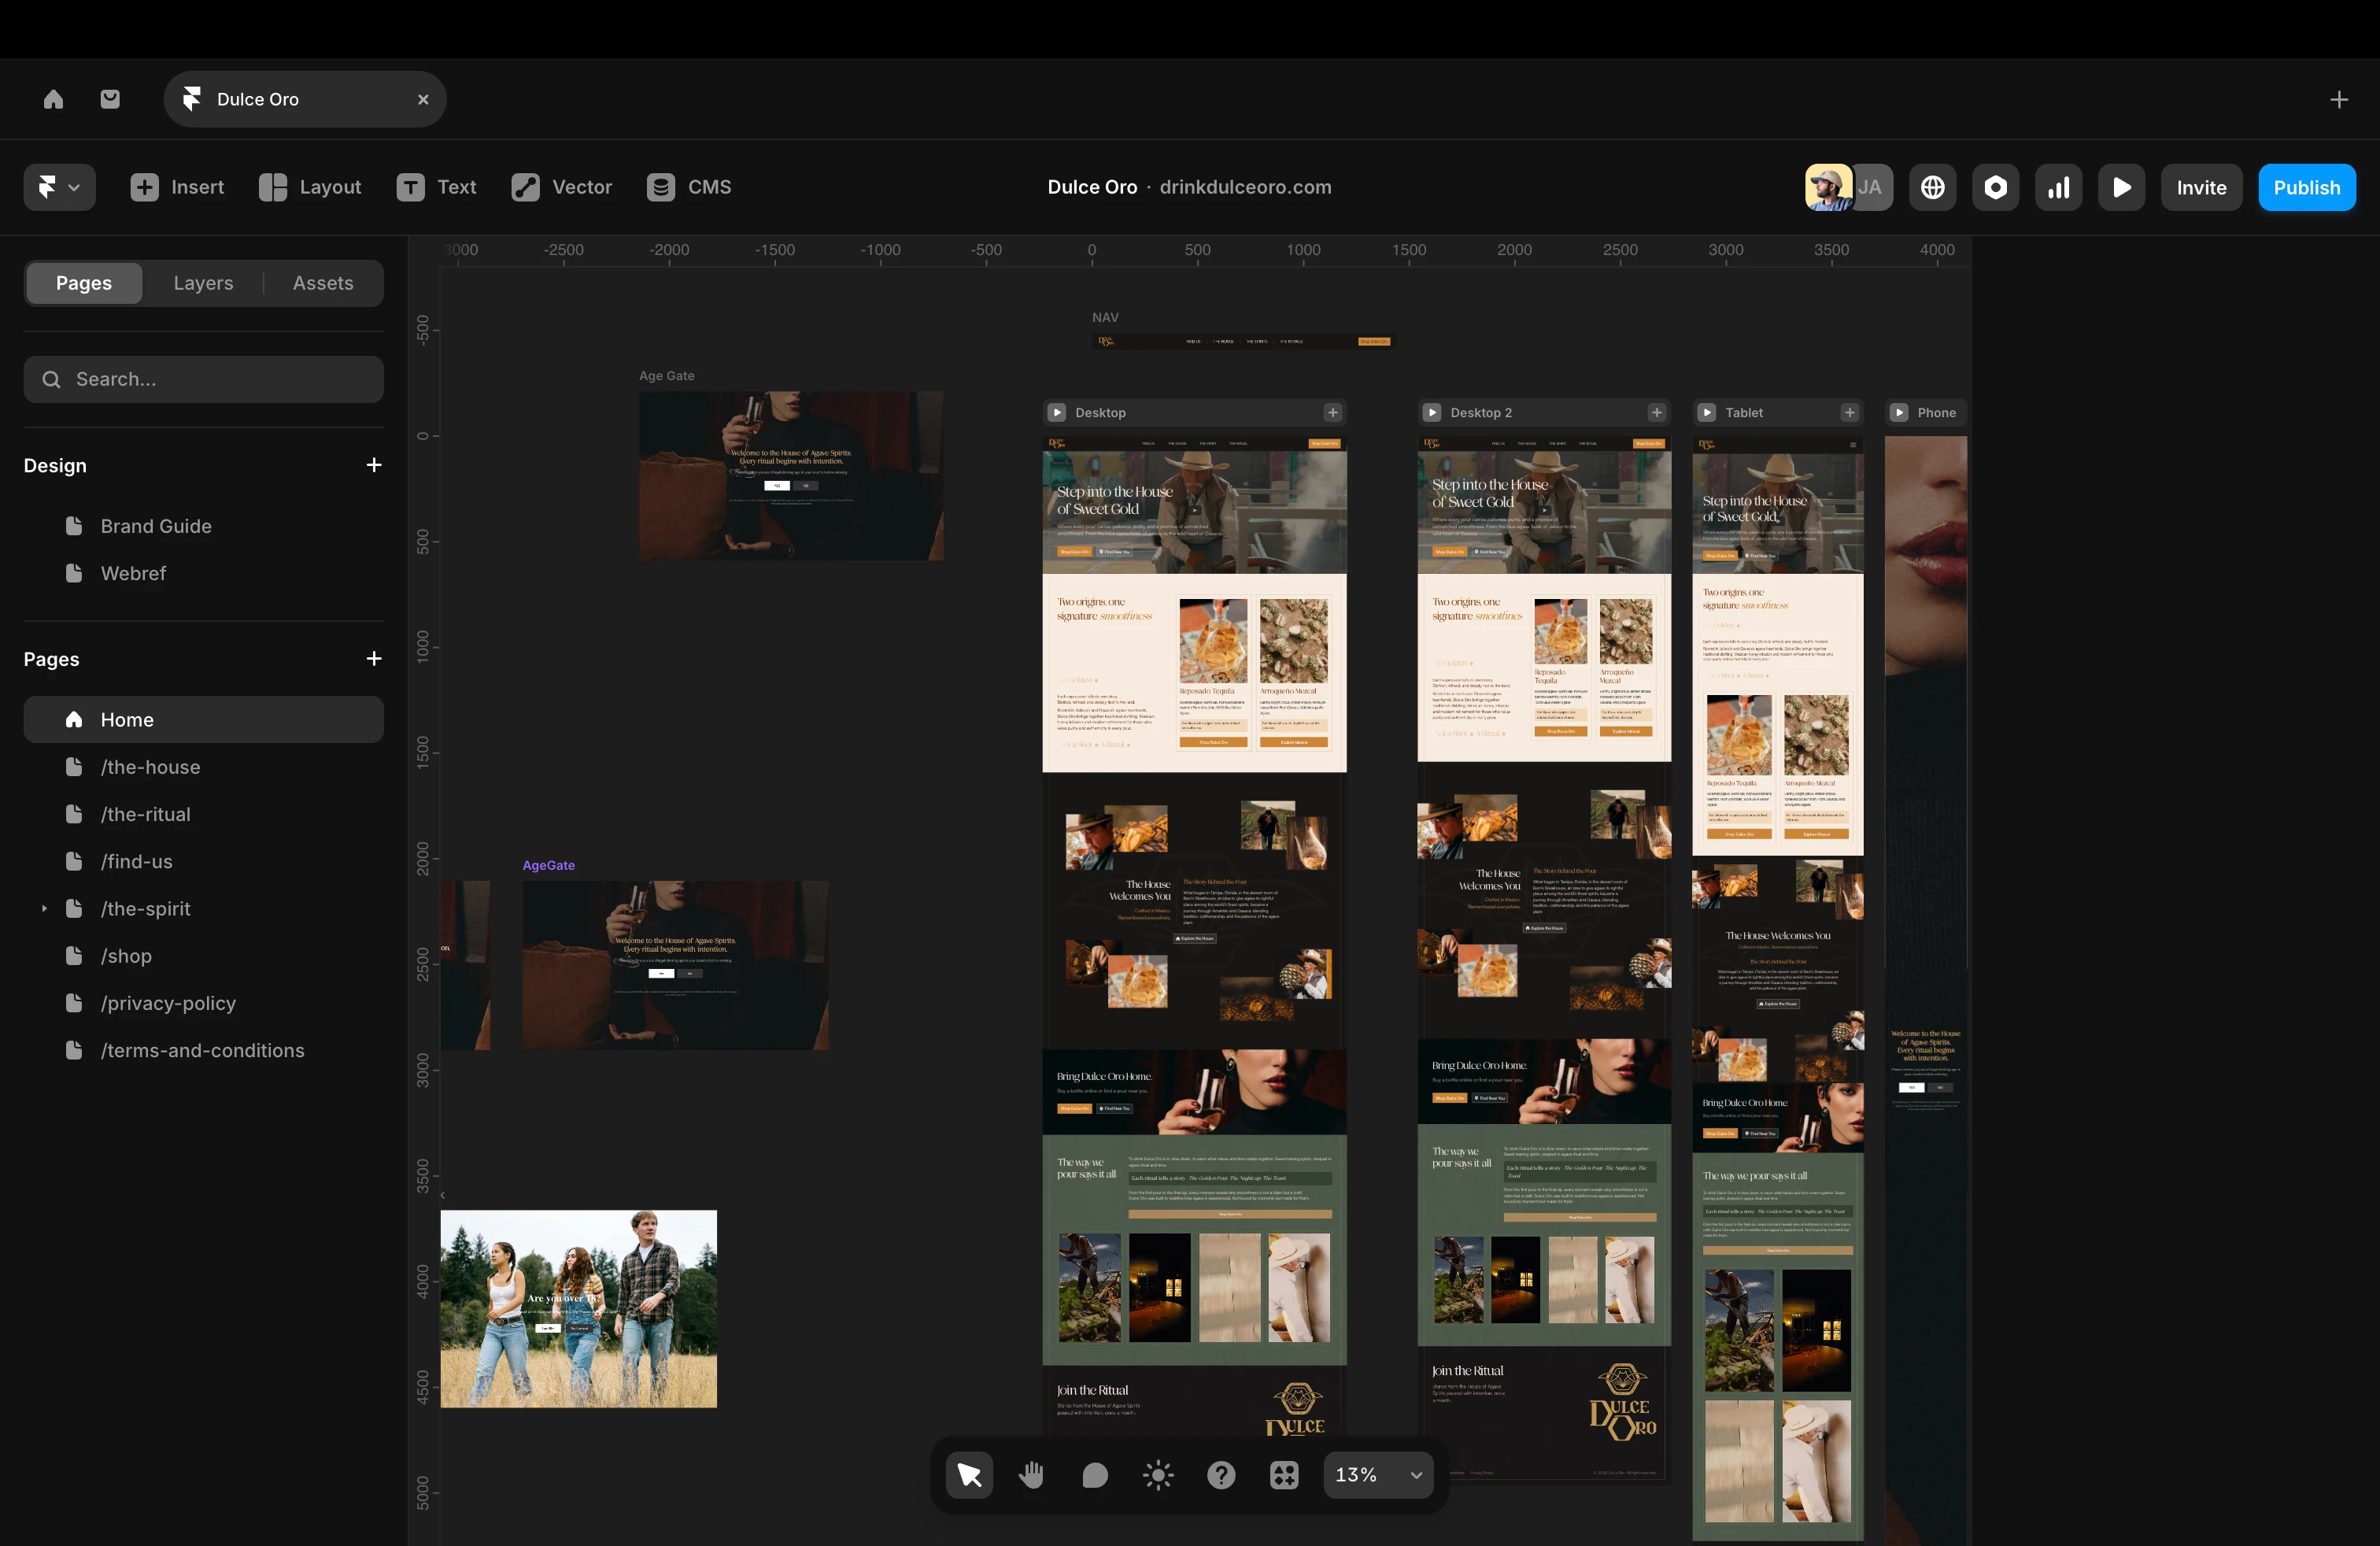Open the help question-mark icon
The image size is (2380, 1546).
pos(1221,1475)
